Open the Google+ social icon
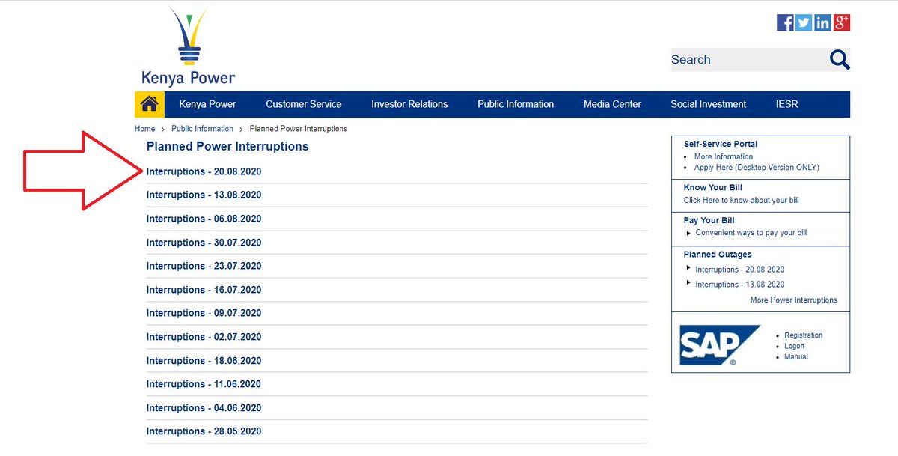 pyautogui.click(x=840, y=22)
